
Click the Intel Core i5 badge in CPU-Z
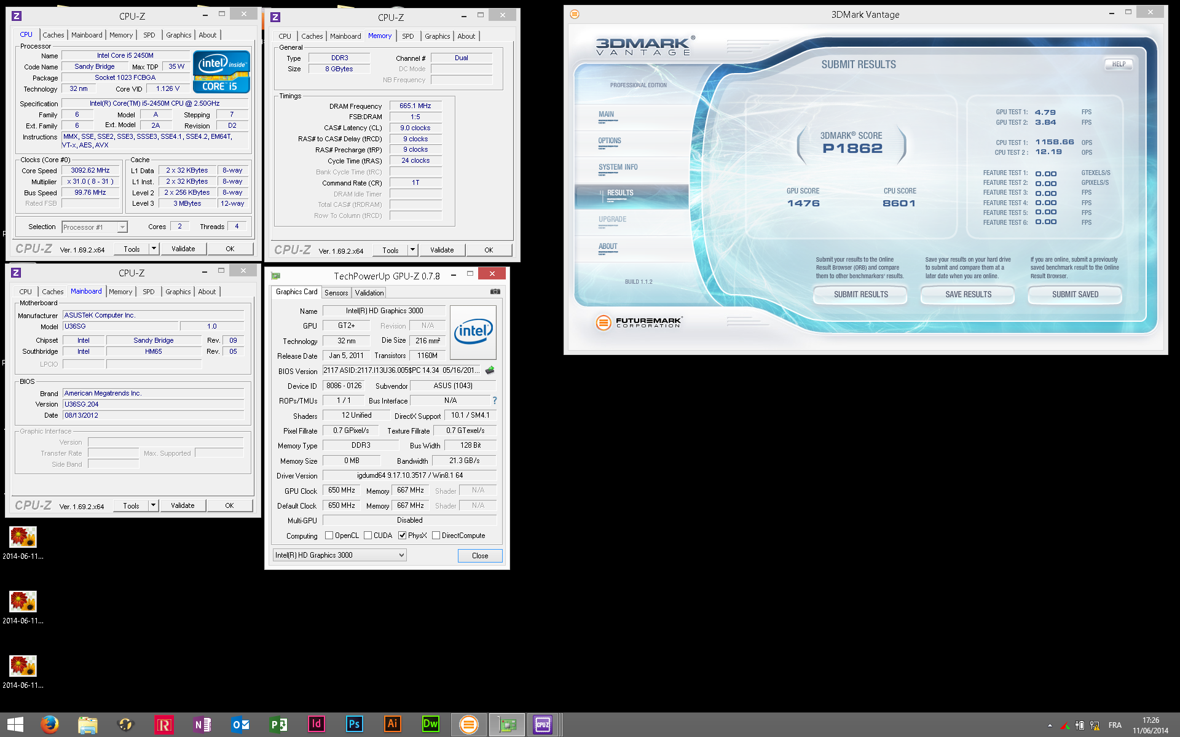(x=221, y=72)
